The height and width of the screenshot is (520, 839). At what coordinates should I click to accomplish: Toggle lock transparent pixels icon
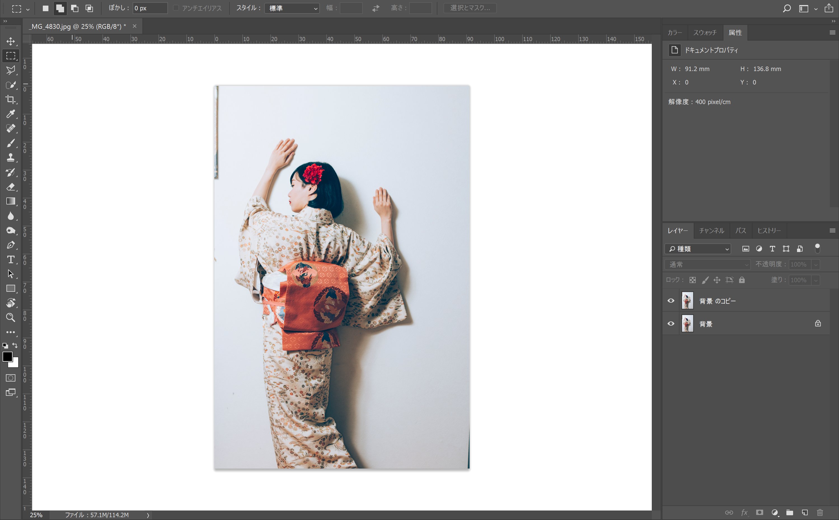coord(692,280)
